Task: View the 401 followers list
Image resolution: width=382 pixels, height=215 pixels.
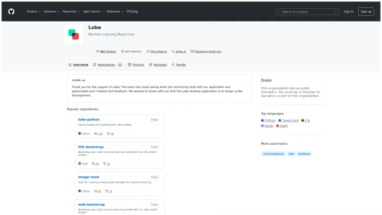Action: pyautogui.click(x=108, y=52)
